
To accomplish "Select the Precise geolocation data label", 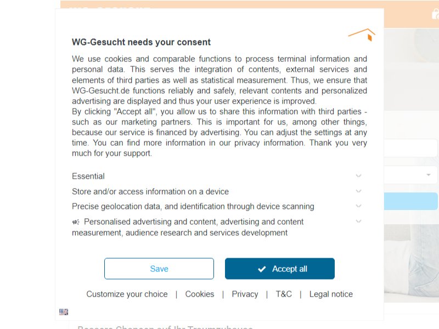I will pyautogui.click(x=193, y=207).
